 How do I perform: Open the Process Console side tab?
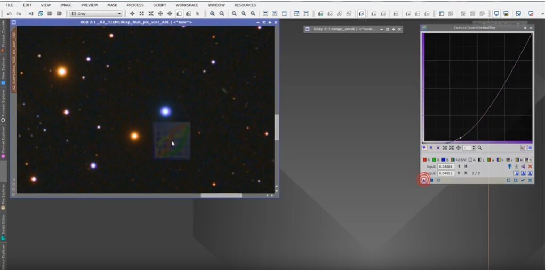click(3, 36)
